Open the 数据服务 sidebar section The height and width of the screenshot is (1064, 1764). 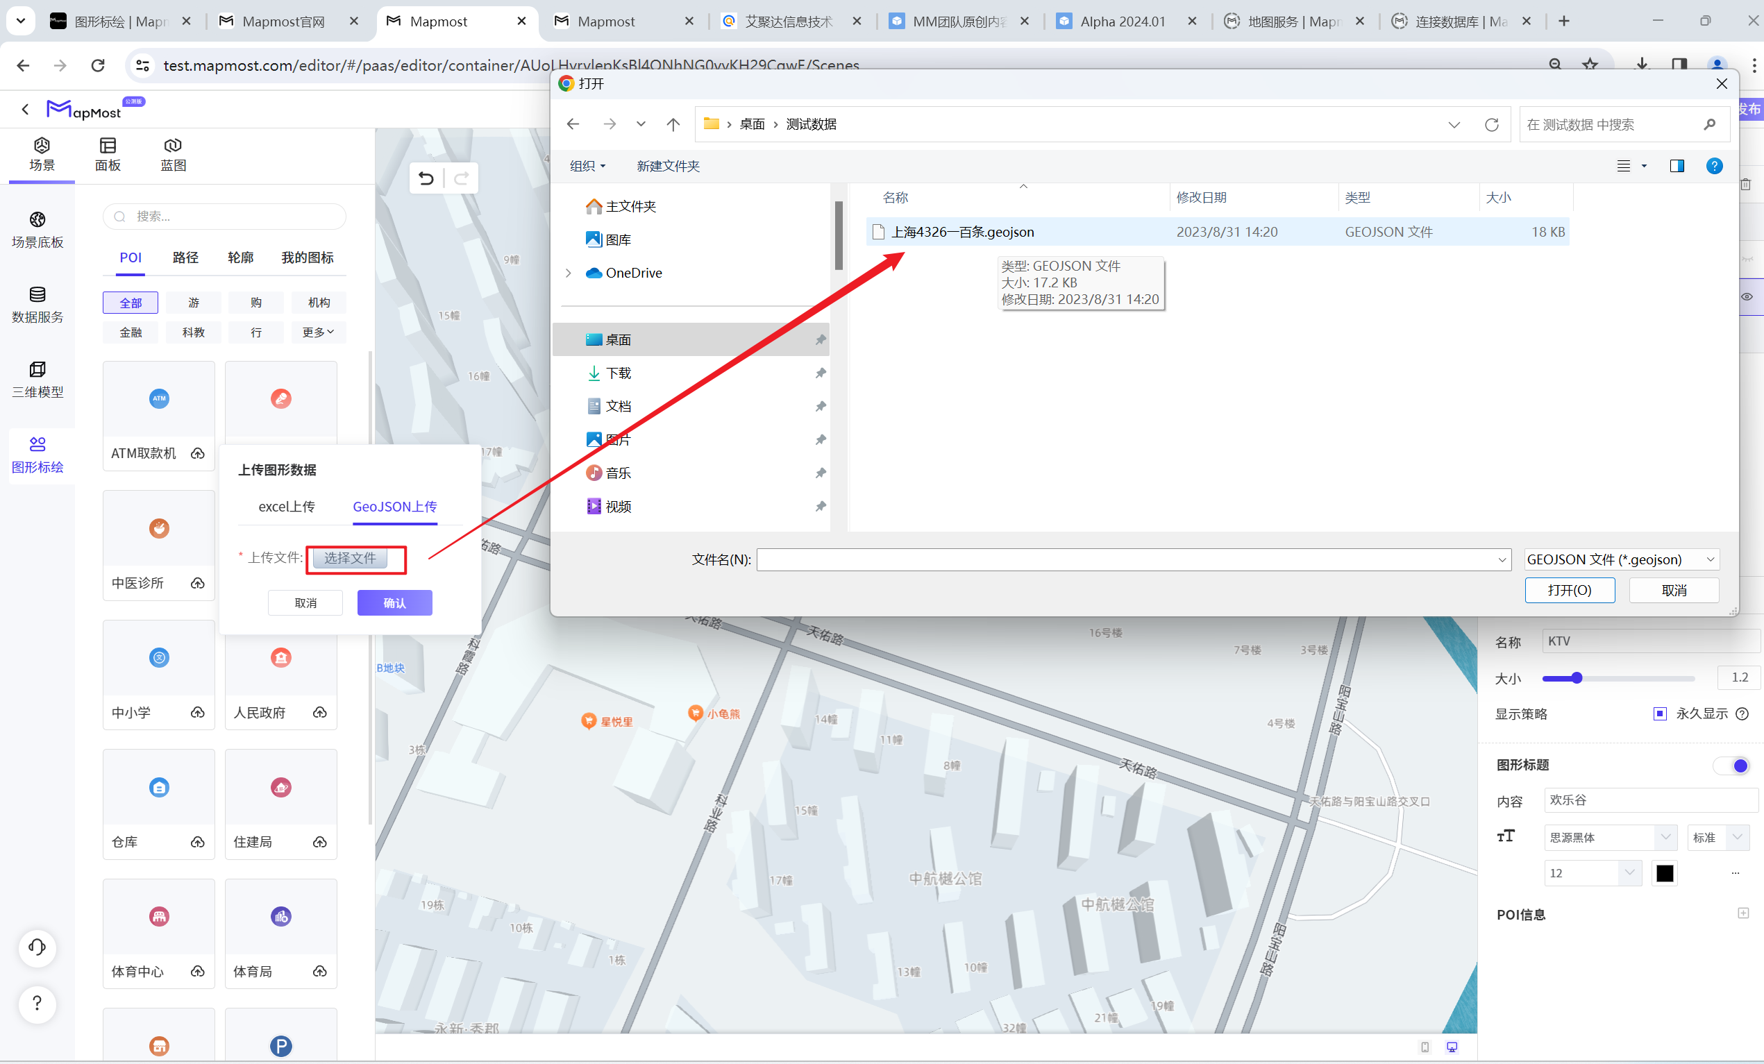click(37, 305)
